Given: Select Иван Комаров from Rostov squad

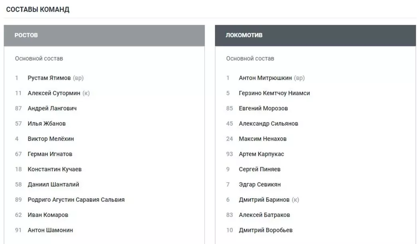Looking at the screenshot, I should [48, 215].
